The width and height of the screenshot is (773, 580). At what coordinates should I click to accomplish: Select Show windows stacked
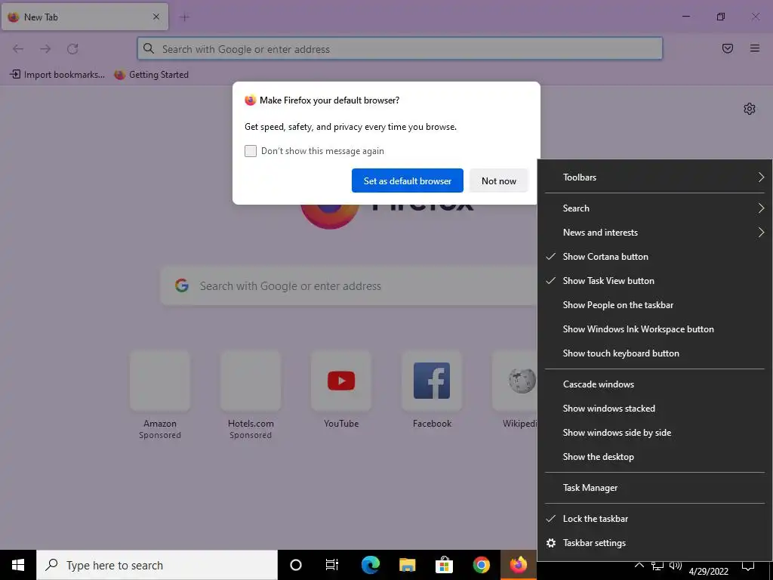[x=654, y=409]
